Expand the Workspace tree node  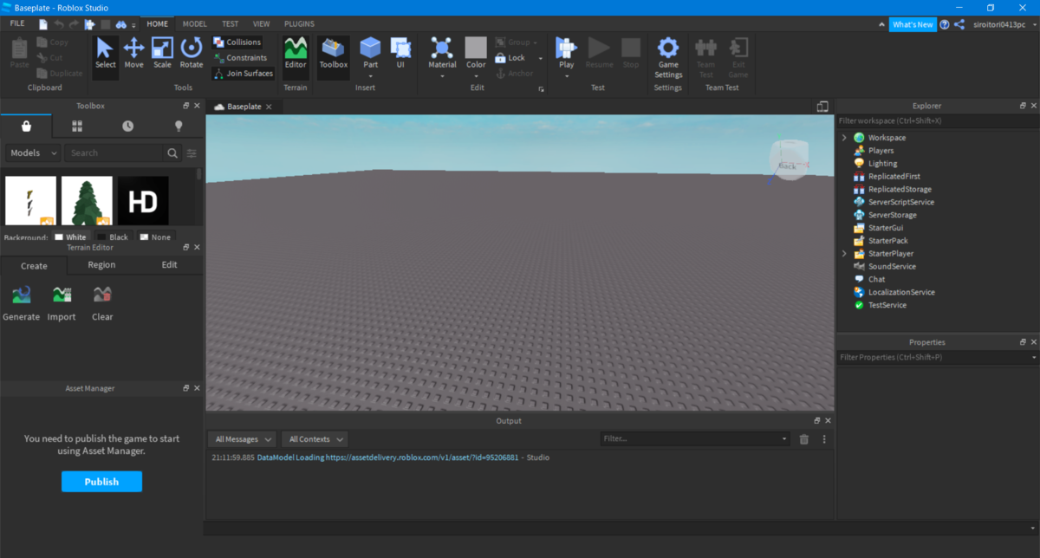(x=844, y=138)
